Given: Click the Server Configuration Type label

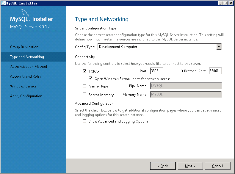Looking at the screenshot, I should click(95, 28).
